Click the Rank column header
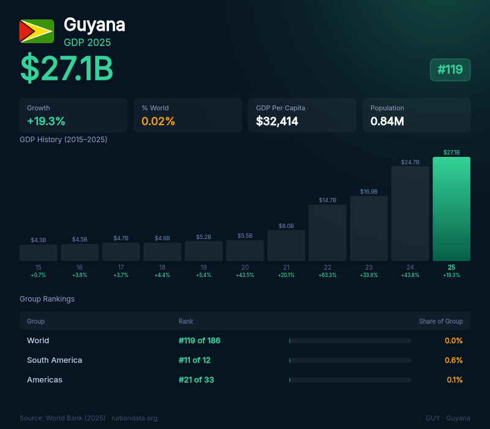Viewport: 490px width, 429px height. (x=186, y=321)
